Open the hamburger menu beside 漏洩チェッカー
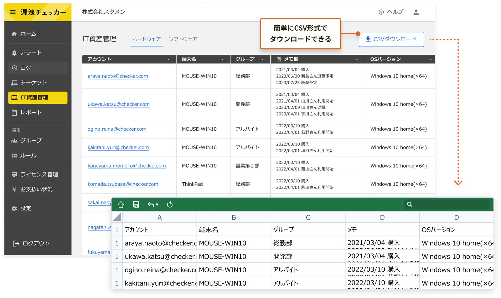The height and width of the screenshot is (298, 501). [x=13, y=12]
